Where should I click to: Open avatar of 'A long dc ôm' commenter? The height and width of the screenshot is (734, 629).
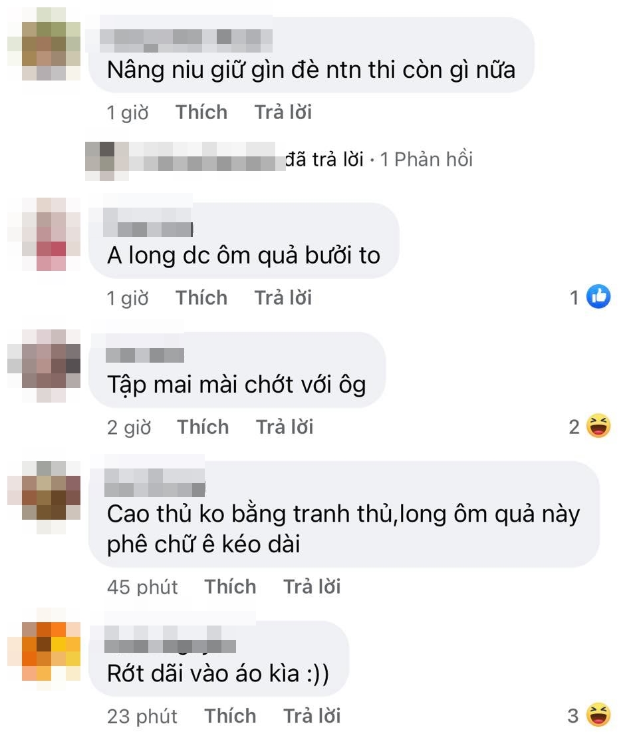click(x=45, y=234)
